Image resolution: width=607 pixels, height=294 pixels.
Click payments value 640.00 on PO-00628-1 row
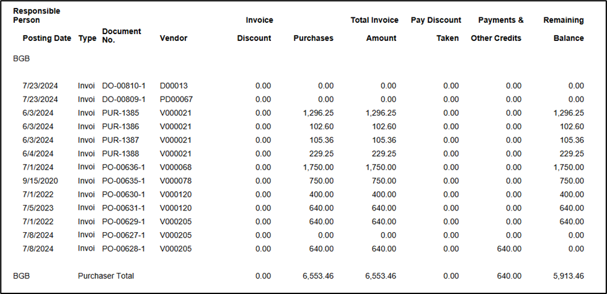(510, 249)
